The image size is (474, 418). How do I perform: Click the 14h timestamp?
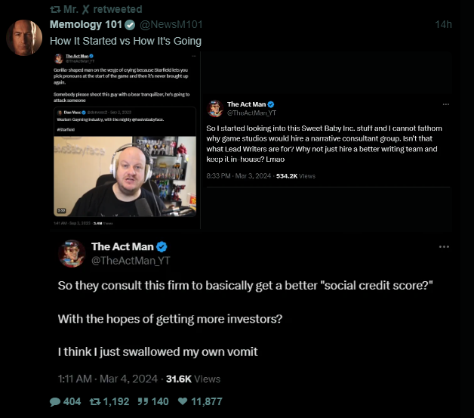(x=443, y=24)
